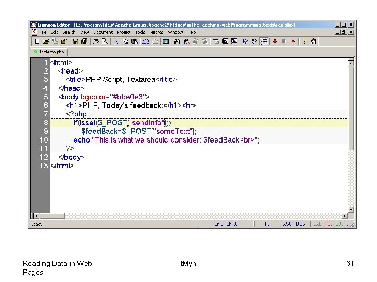Click the Find binoculars icon
Image resolution: width=377 pixels, height=282 pixels.
[x=177, y=41]
